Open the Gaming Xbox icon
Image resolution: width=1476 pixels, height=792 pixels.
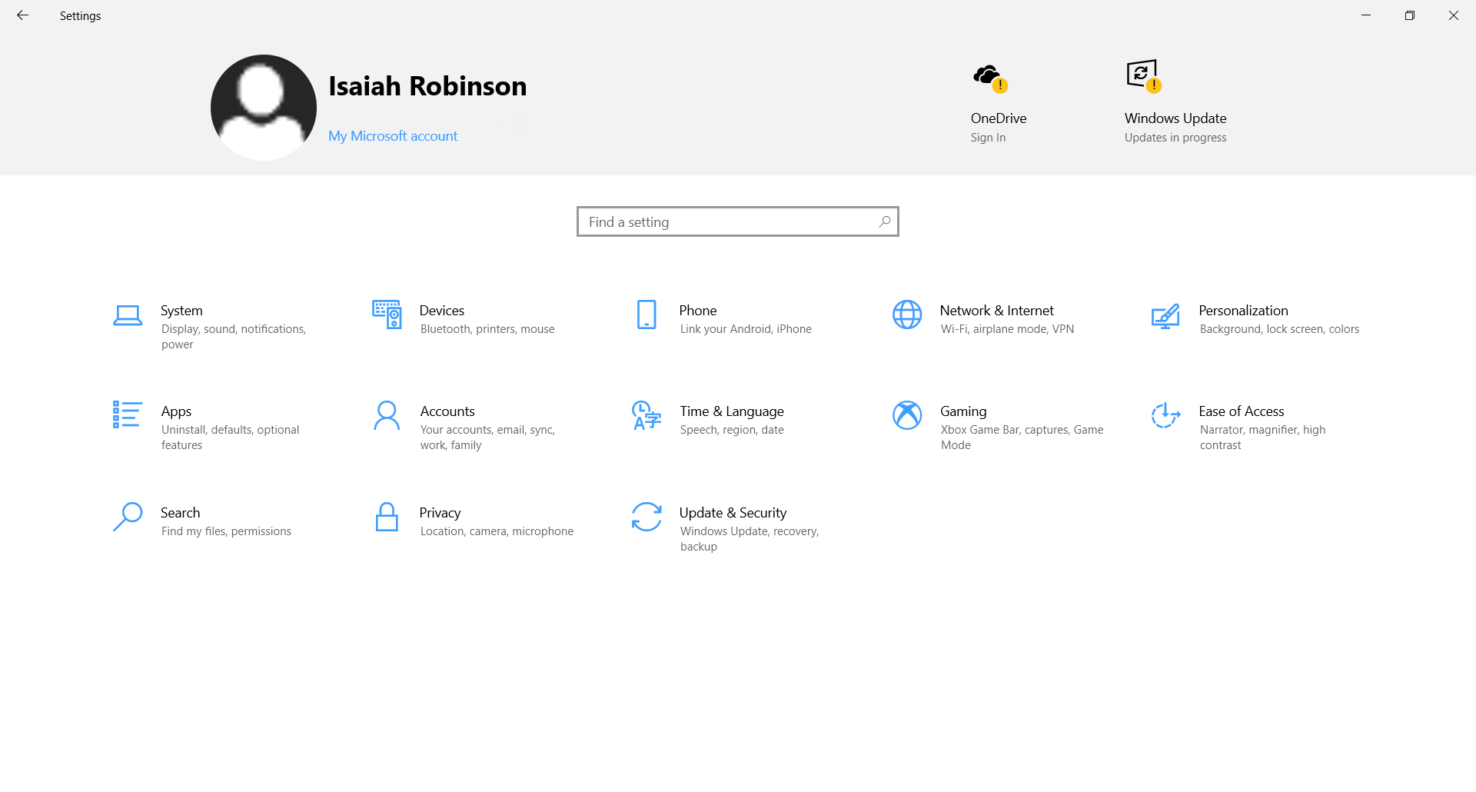click(x=907, y=415)
